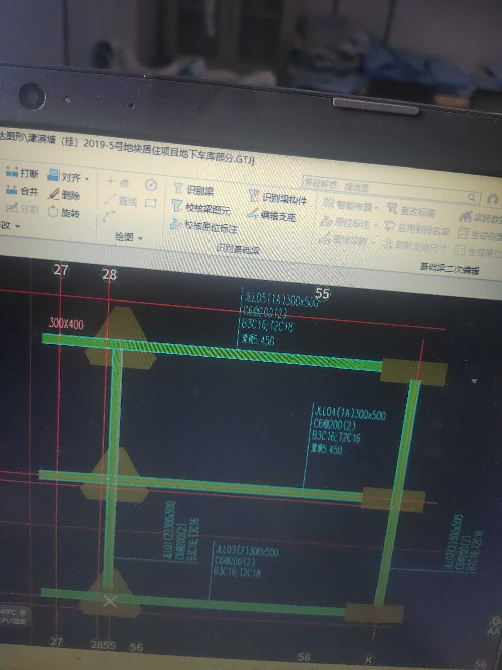Click 查改标高 icon
Viewport: 502px width, 670px height.
[392, 208]
